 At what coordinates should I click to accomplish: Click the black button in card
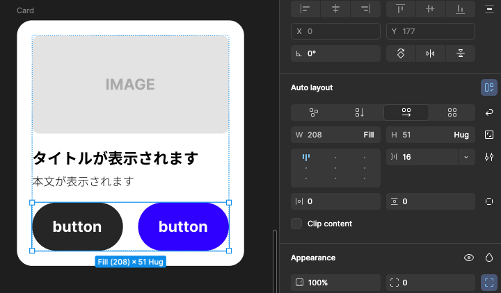[x=77, y=226]
